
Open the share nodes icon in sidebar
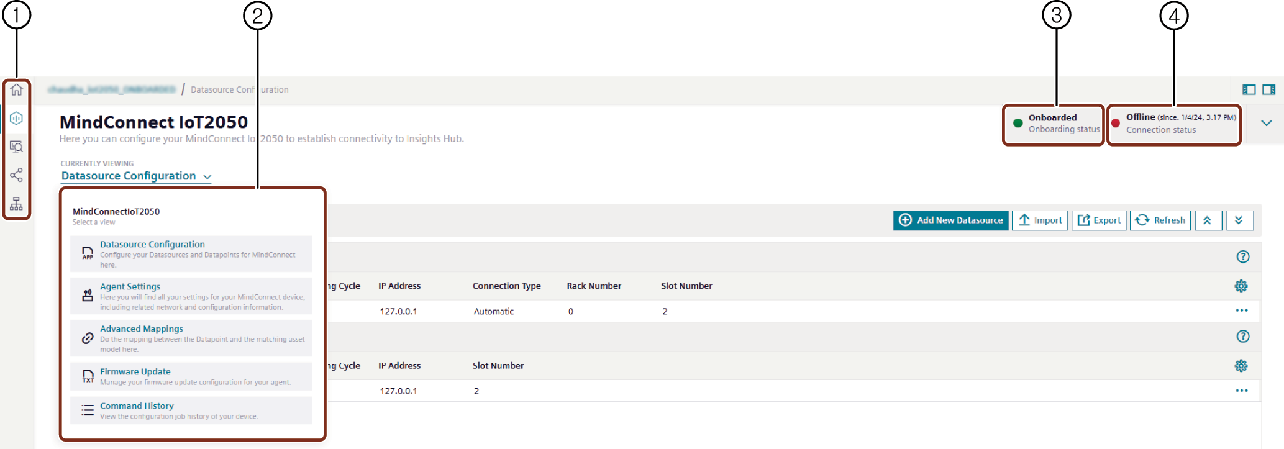(17, 175)
